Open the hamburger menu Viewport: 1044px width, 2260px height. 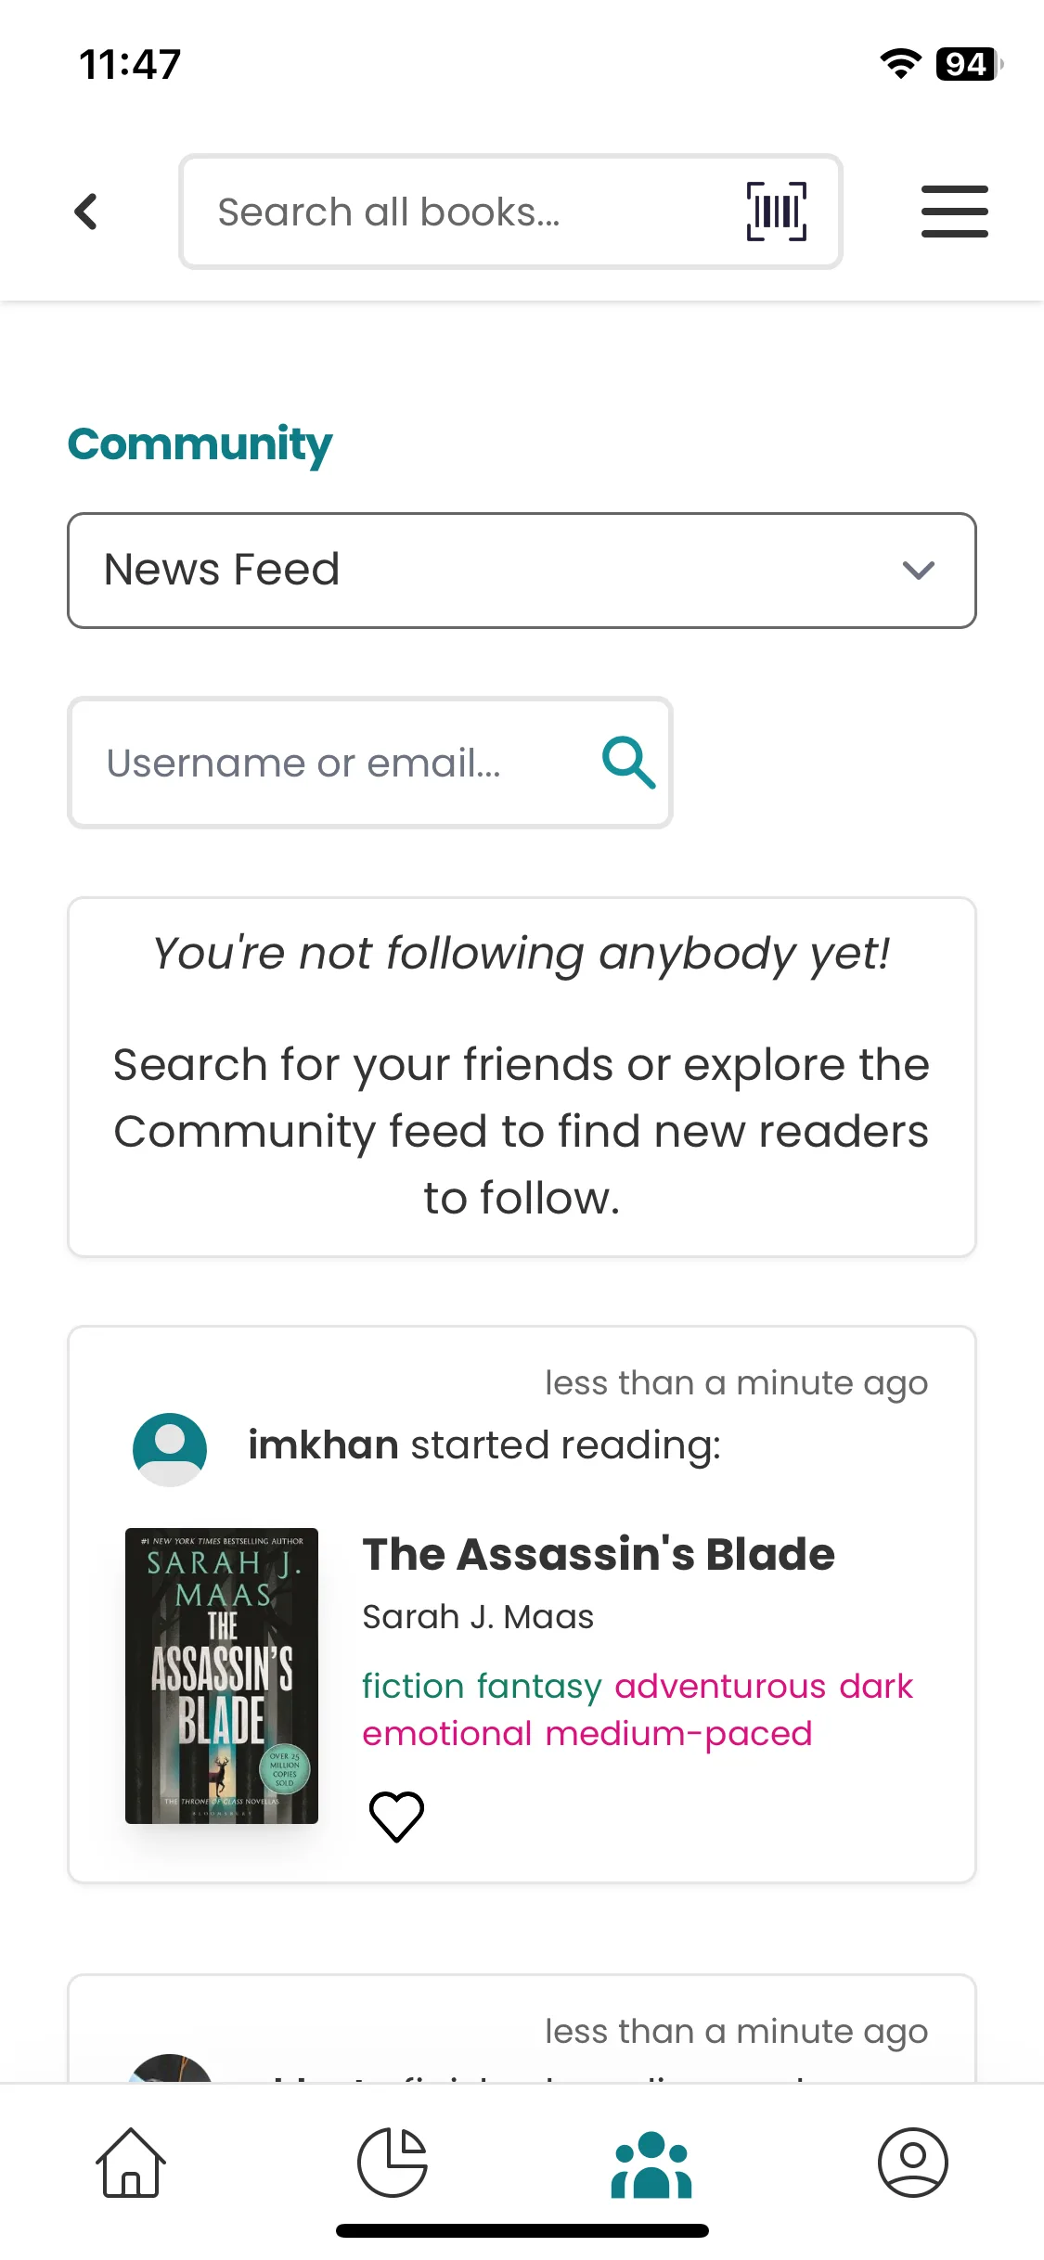(x=954, y=212)
